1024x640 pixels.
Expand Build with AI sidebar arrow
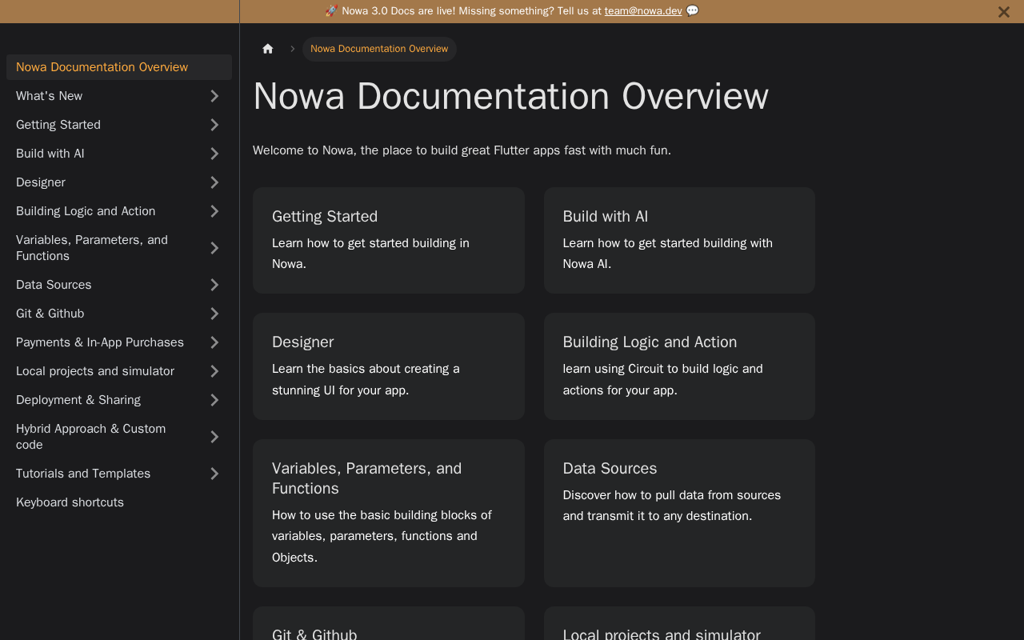[214, 154]
